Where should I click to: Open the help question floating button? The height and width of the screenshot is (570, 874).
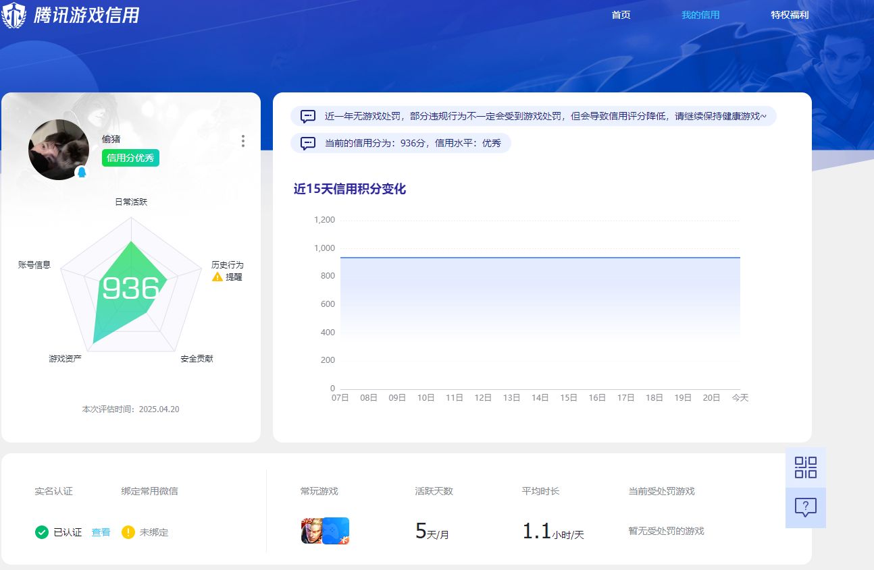click(x=806, y=507)
